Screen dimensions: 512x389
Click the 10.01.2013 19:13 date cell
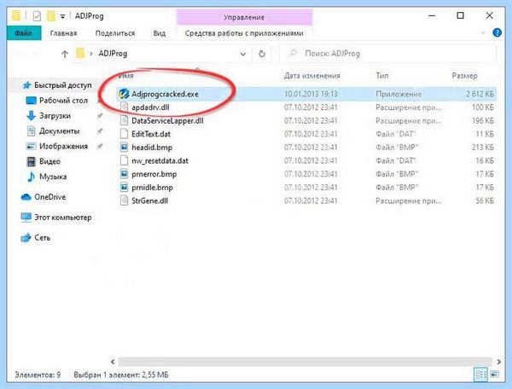(311, 94)
